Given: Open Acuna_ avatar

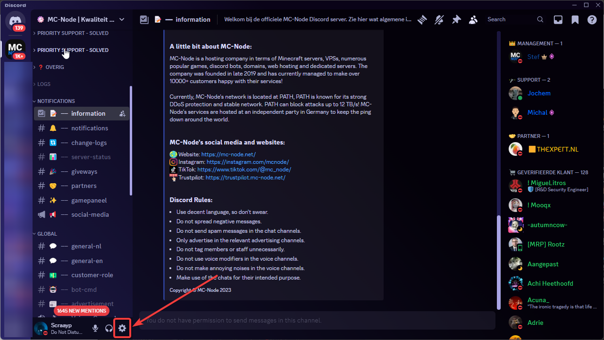Looking at the screenshot, I should click(515, 303).
